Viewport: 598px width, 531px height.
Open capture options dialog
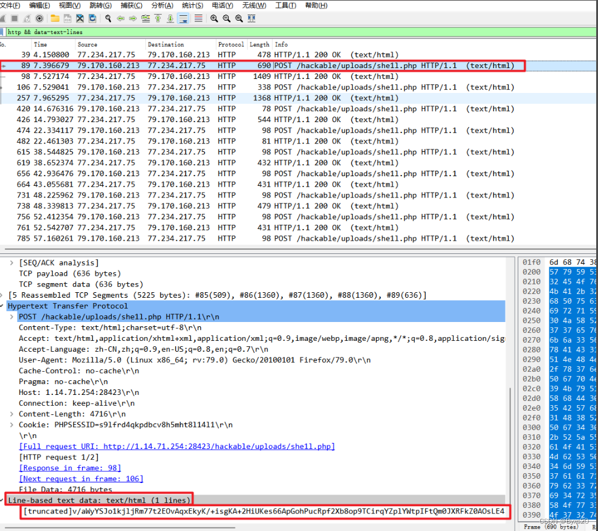(x=39, y=18)
